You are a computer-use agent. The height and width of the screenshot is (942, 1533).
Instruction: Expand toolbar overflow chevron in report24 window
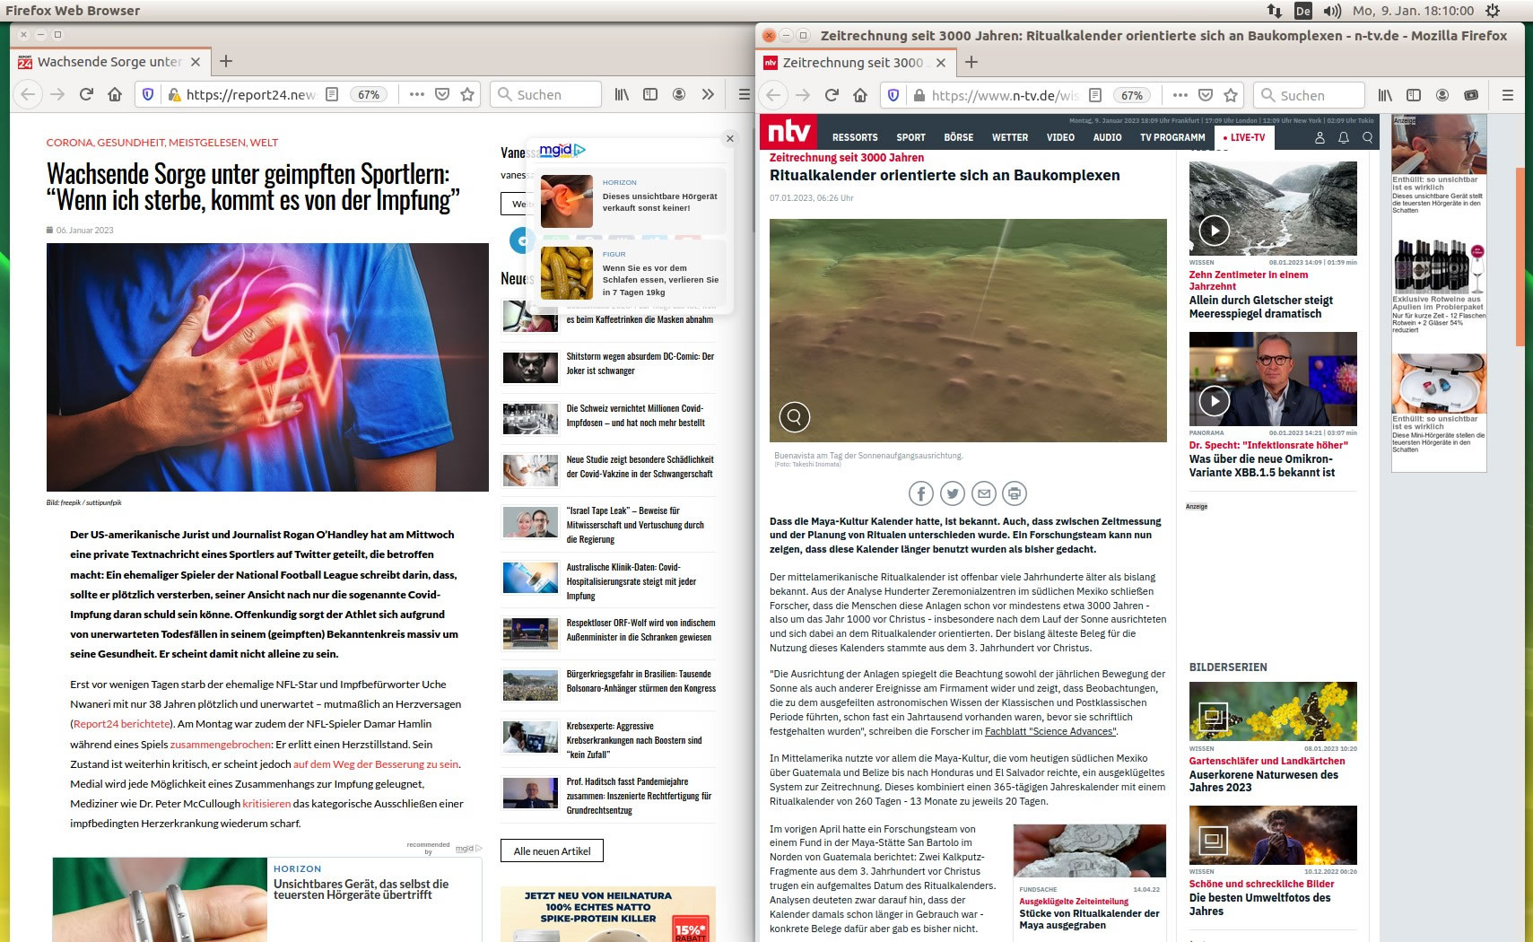(708, 94)
